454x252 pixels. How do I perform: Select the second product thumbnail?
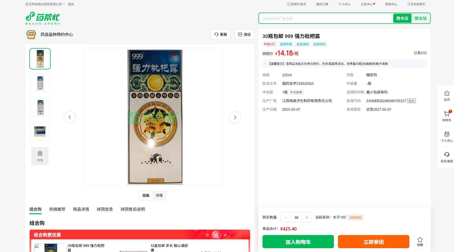click(40, 83)
